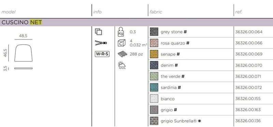Click the W-R-S badge icon
This screenshot has height=127, width=273.
click(x=102, y=54)
